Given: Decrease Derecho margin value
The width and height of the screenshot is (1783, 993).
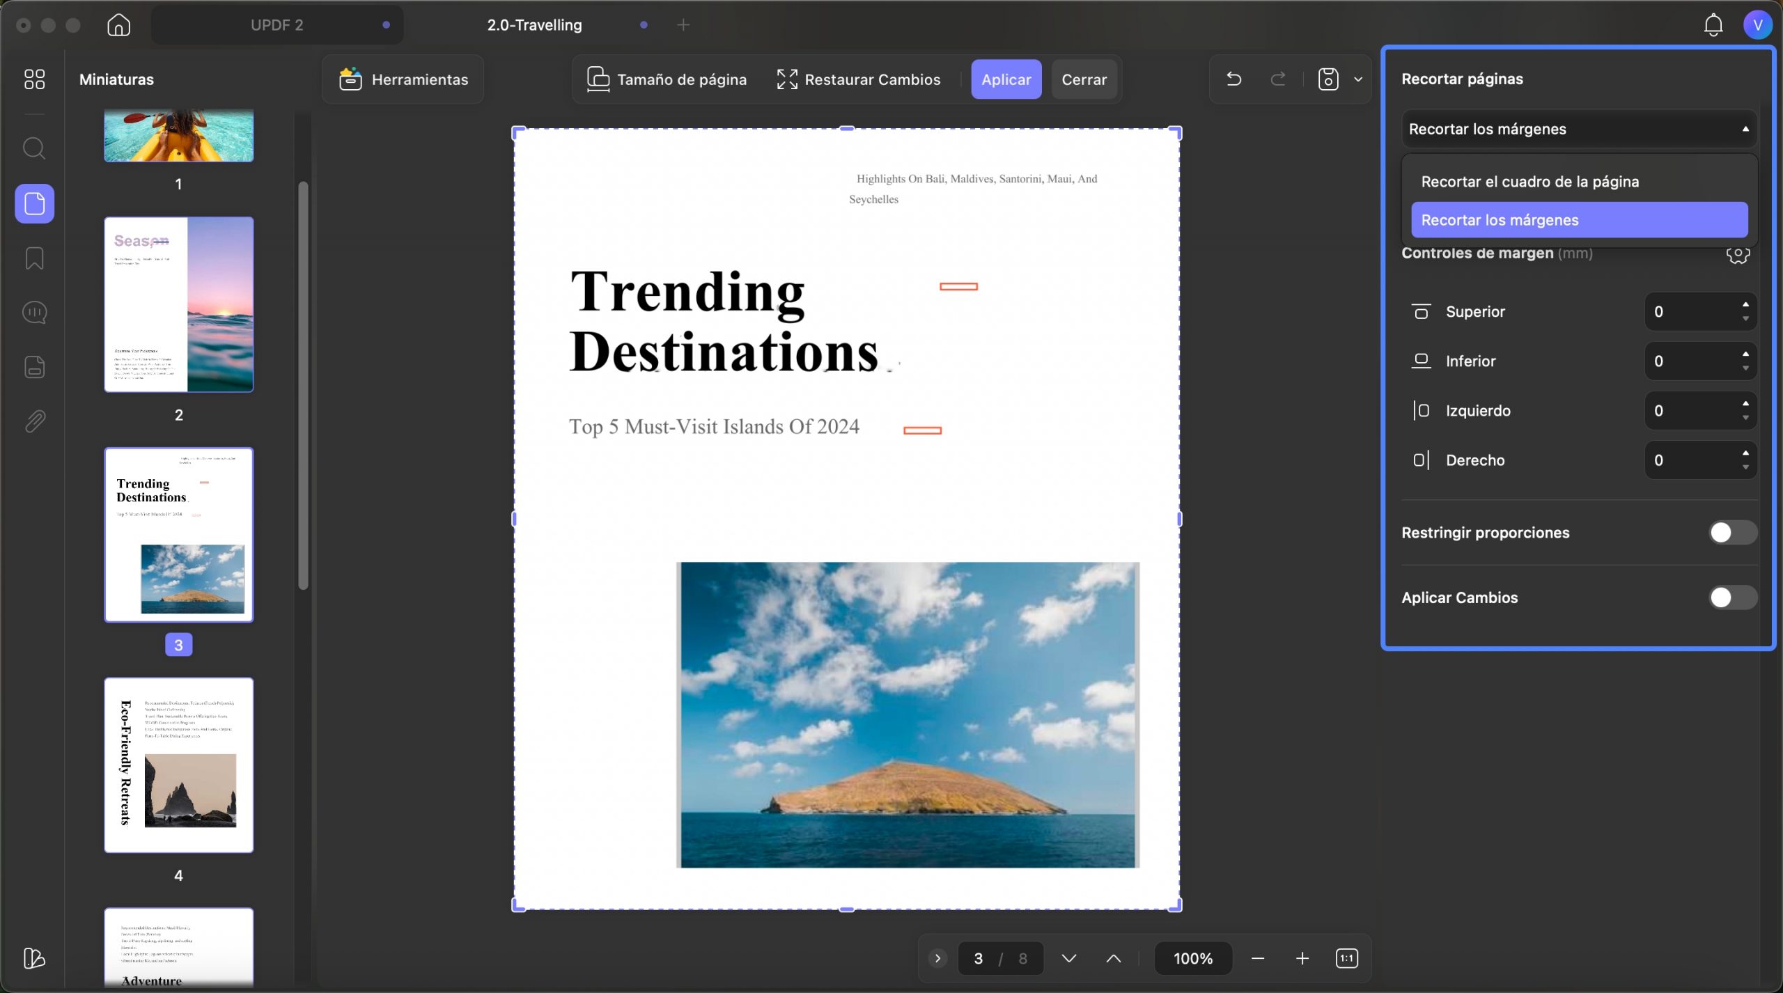Looking at the screenshot, I should click(1745, 467).
